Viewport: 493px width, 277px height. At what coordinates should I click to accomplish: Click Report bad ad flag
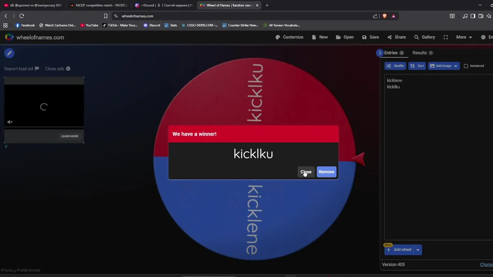tap(22, 69)
